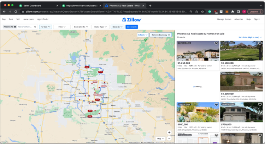
Task: Click the Save search button
Action: tap(131, 27)
